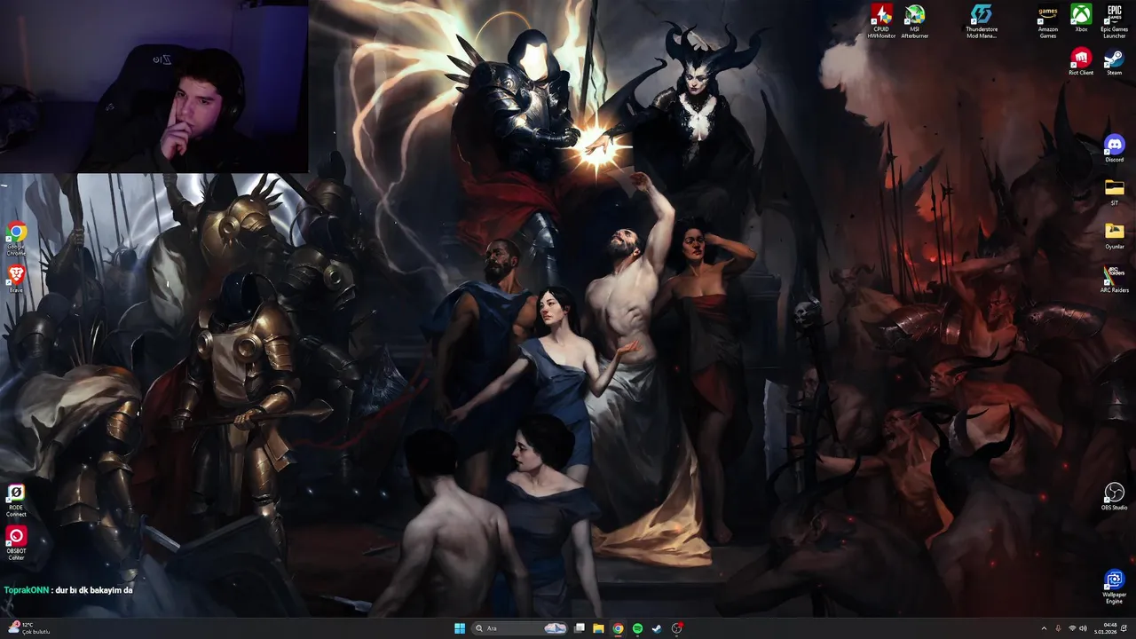The width and height of the screenshot is (1136, 639).
Task: Open Steam from the taskbar
Action: click(657, 628)
